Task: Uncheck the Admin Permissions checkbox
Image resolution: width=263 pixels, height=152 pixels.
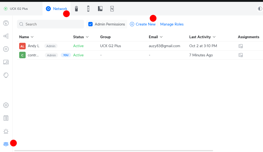Action: pyautogui.click(x=91, y=24)
